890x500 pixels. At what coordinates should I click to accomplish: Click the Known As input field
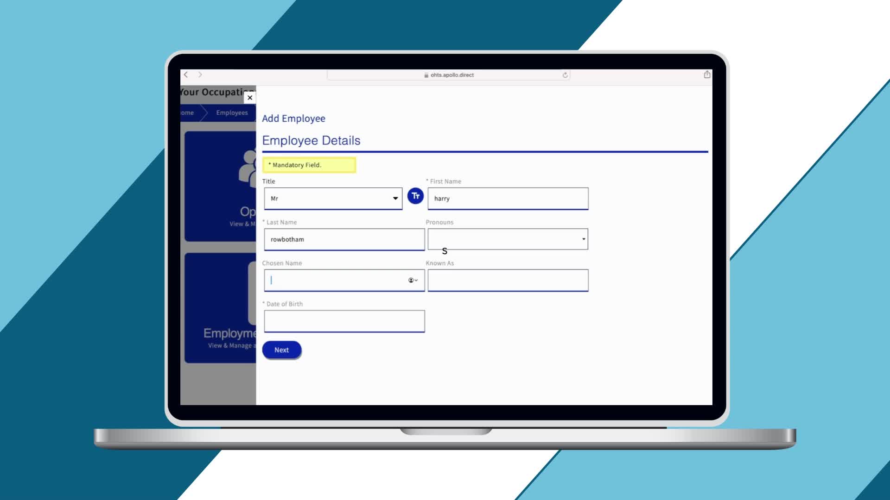tap(508, 280)
